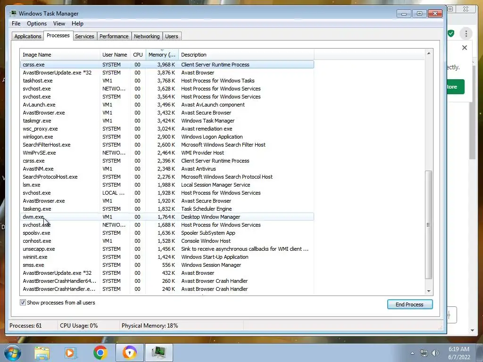This screenshot has height=362, width=483.
Task: Select taskmgr.exe process row
Action: point(167,121)
